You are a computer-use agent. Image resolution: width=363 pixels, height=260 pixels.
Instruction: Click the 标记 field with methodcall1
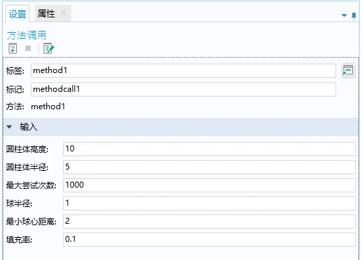(183, 89)
